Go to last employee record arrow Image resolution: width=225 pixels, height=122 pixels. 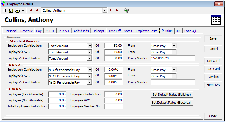(x=117, y=11)
